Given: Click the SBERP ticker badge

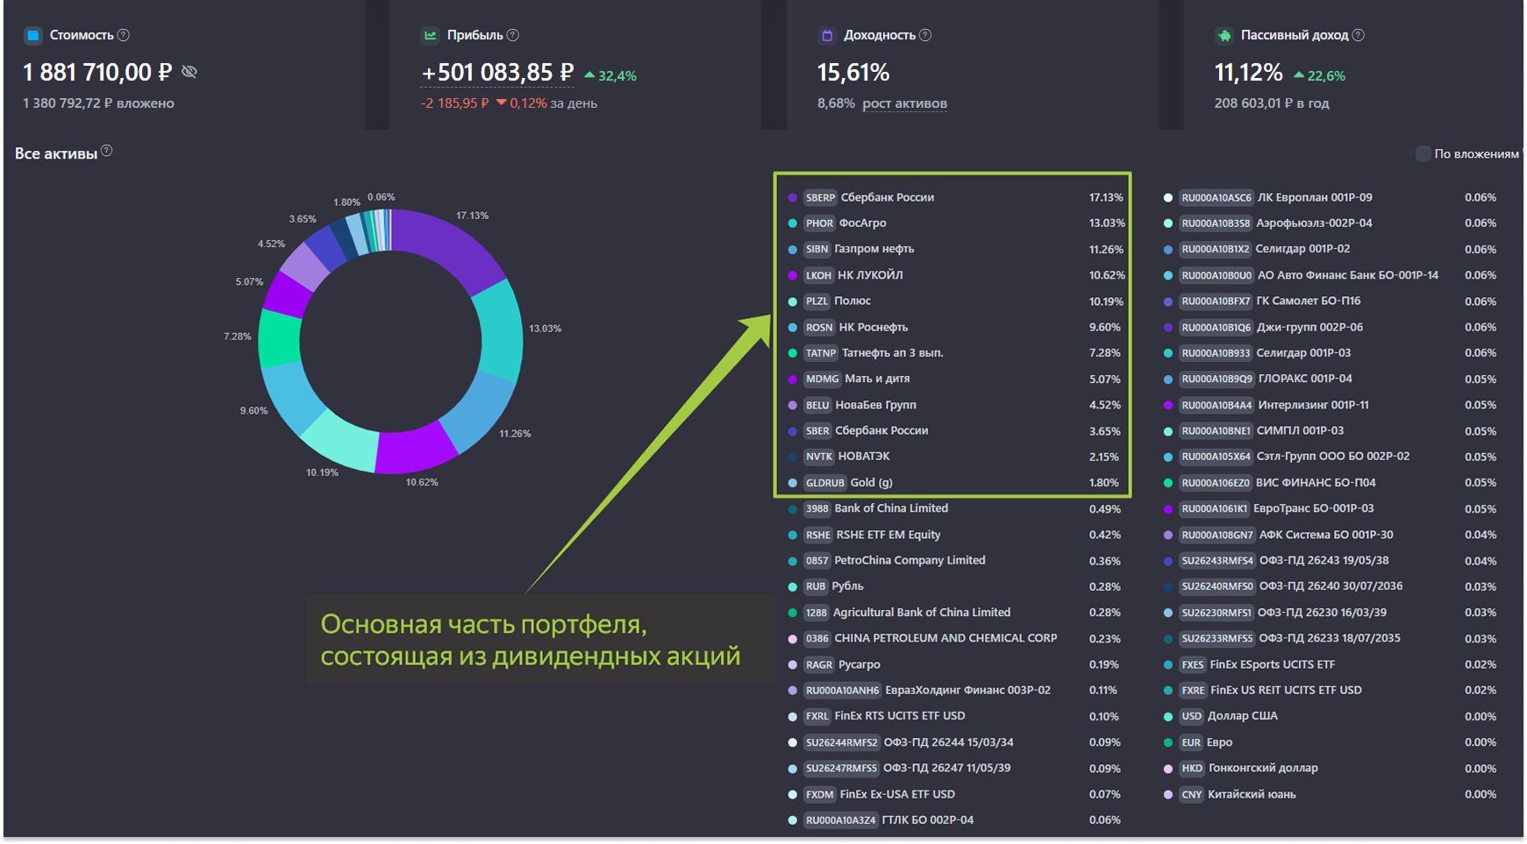Looking at the screenshot, I should [820, 197].
